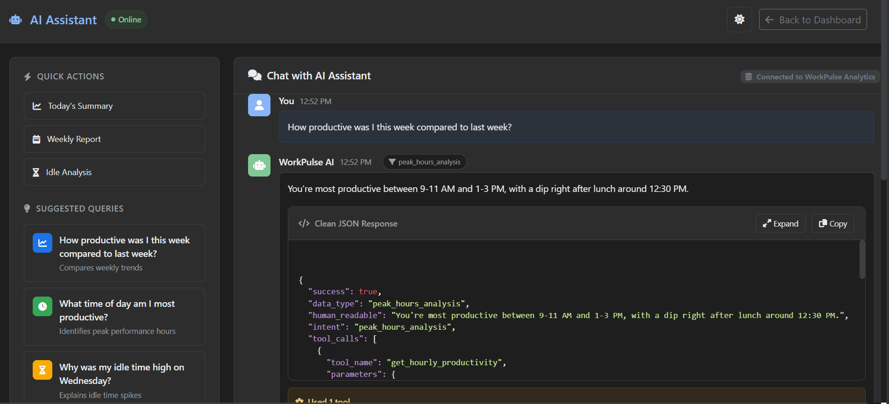The image size is (889, 404).
Task: Click the WorkPulse AI robot avatar
Action: (259, 165)
